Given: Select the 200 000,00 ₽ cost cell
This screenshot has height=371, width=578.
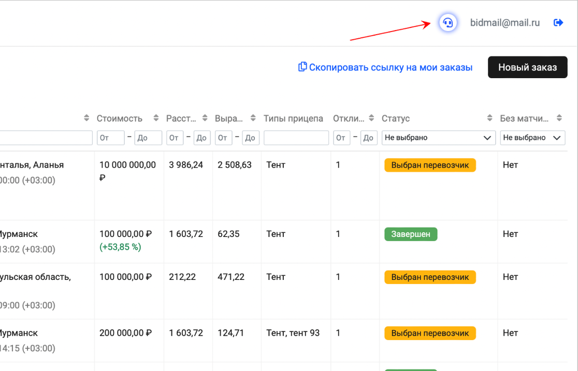Looking at the screenshot, I should [125, 333].
